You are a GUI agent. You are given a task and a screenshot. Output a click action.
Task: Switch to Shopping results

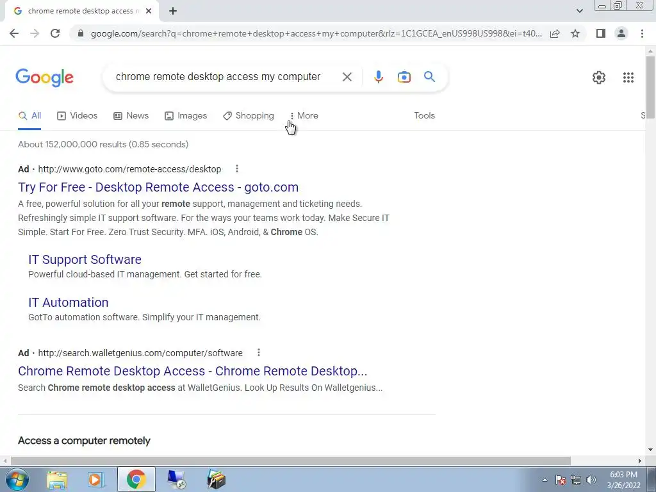pos(249,116)
